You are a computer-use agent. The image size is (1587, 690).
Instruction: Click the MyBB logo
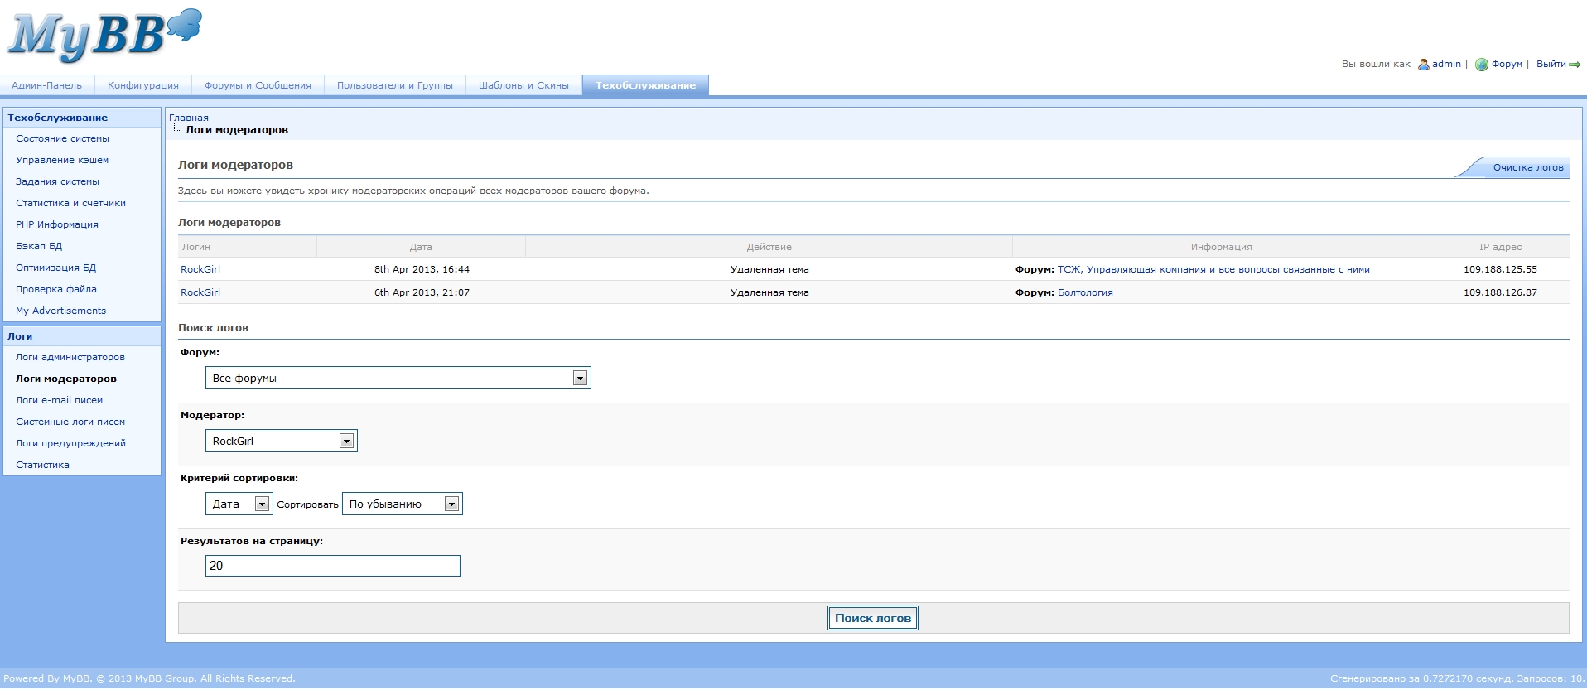[104, 36]
